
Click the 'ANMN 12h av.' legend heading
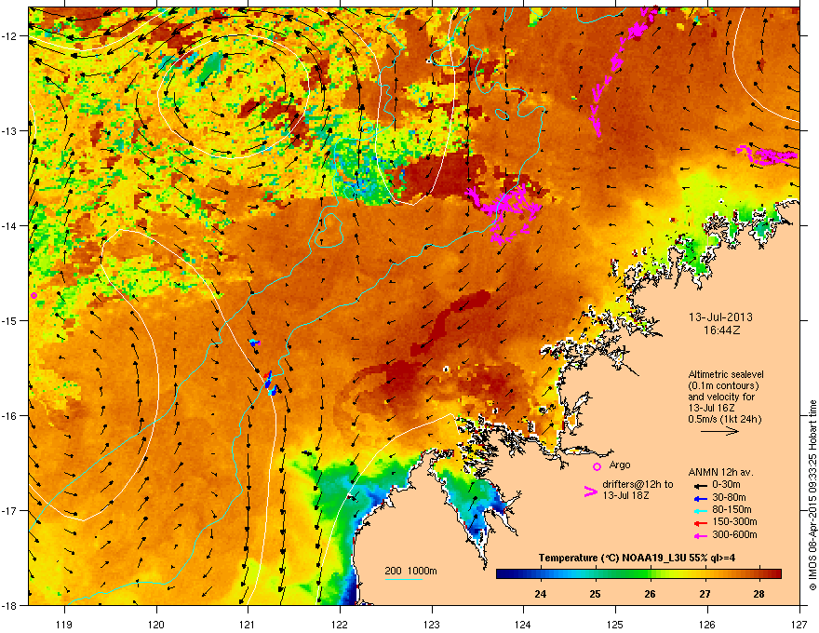point(720,472)
